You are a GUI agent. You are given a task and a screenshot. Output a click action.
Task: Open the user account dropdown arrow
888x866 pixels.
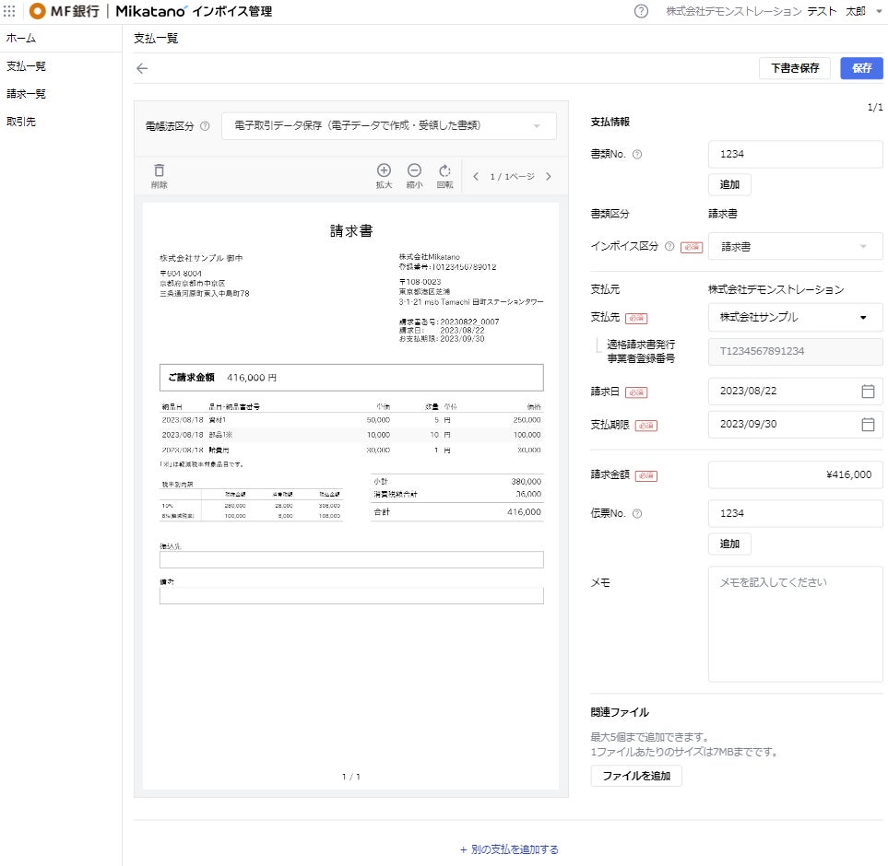(x=879, y=11)
